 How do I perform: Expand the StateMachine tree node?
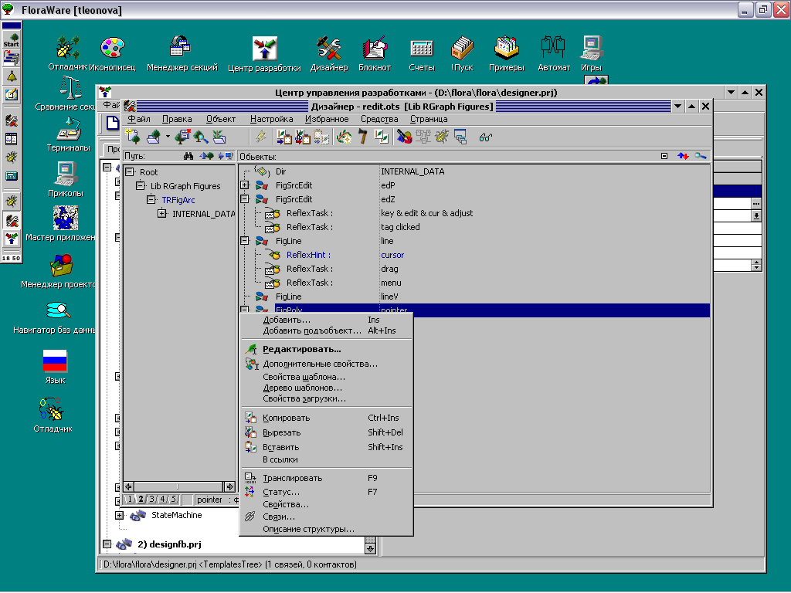pyautogui.click(x=119, y=515)
